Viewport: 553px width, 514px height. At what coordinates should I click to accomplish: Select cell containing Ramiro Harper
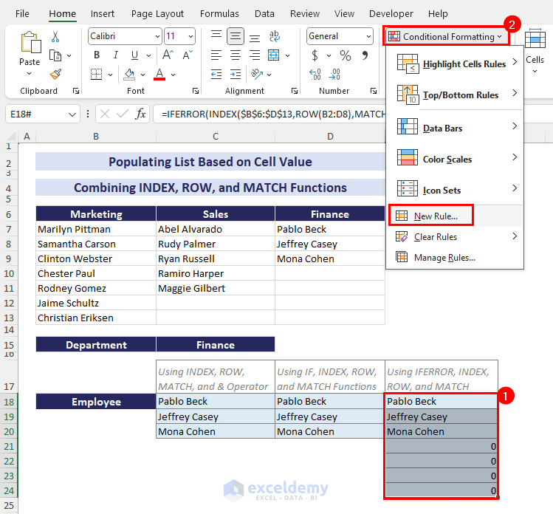tap(216, 273)
